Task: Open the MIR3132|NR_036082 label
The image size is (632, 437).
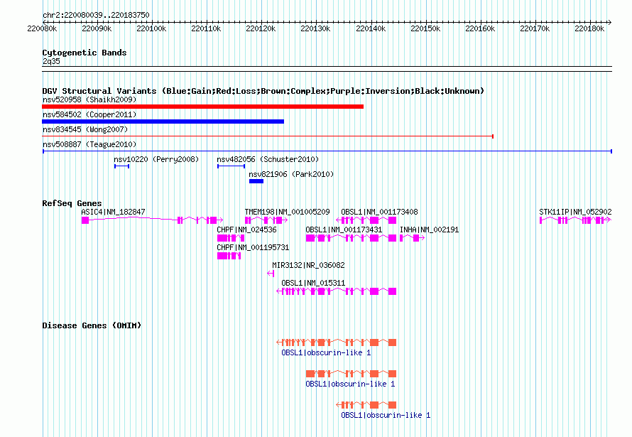Action: click(x=308, y=265)
